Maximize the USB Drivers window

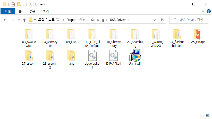(x=194, y=4)
